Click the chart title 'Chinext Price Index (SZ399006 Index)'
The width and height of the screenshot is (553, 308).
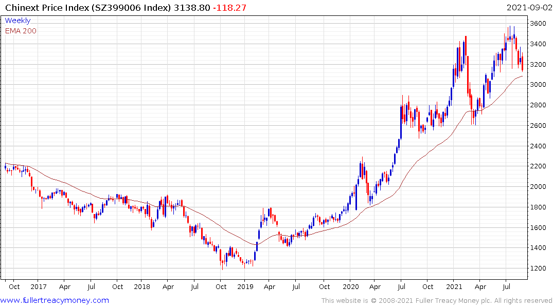pyautogui.click(x=88, y=8)
